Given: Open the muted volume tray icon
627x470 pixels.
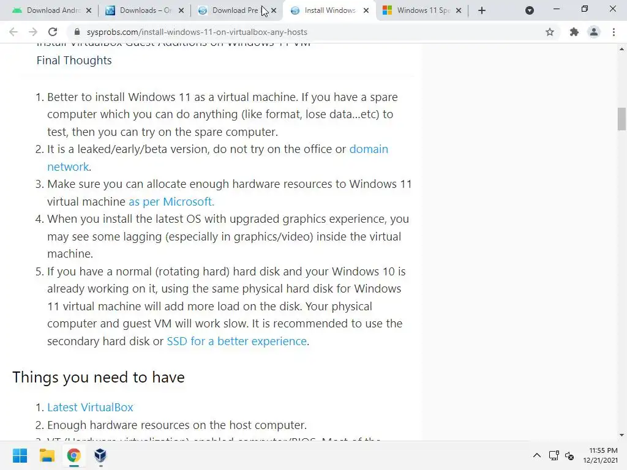Looking at the screenshot, I should (x=570, y=455).
